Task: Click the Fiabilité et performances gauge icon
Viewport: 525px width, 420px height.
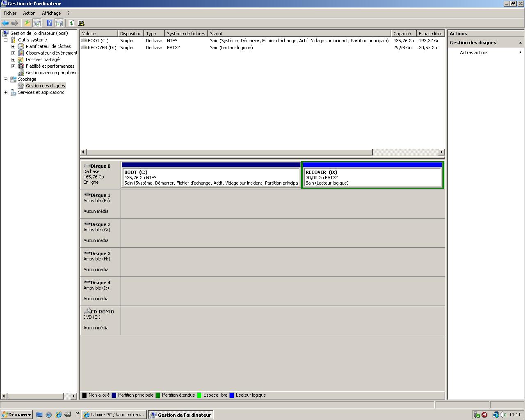Action: point(21,66)
